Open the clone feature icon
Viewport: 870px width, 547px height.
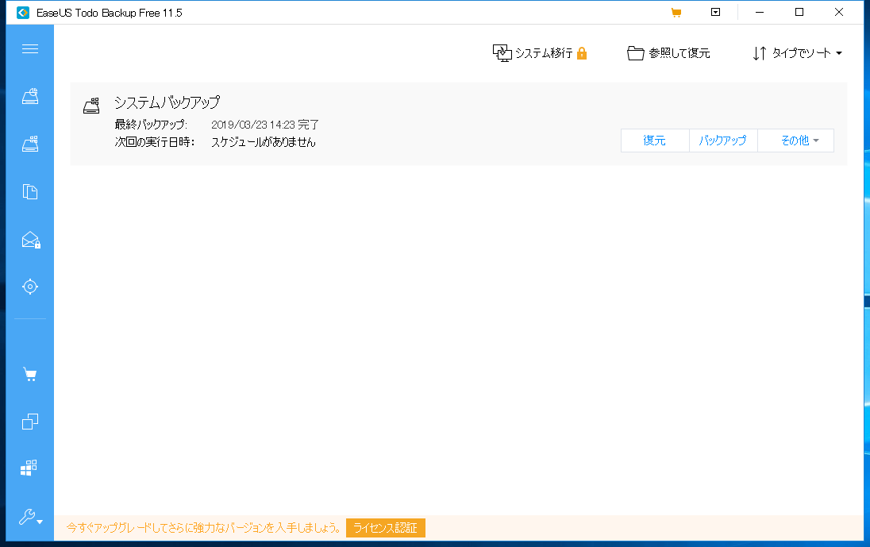[x=30, y=421]
